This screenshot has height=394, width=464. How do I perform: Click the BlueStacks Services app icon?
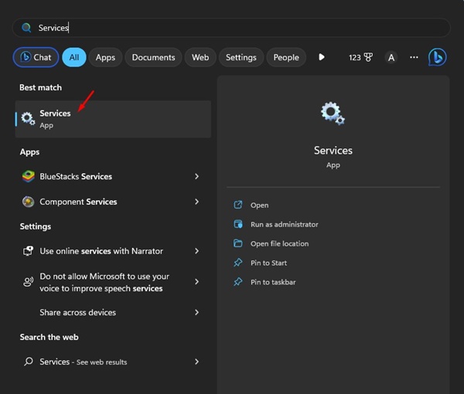tap(29, 176)
